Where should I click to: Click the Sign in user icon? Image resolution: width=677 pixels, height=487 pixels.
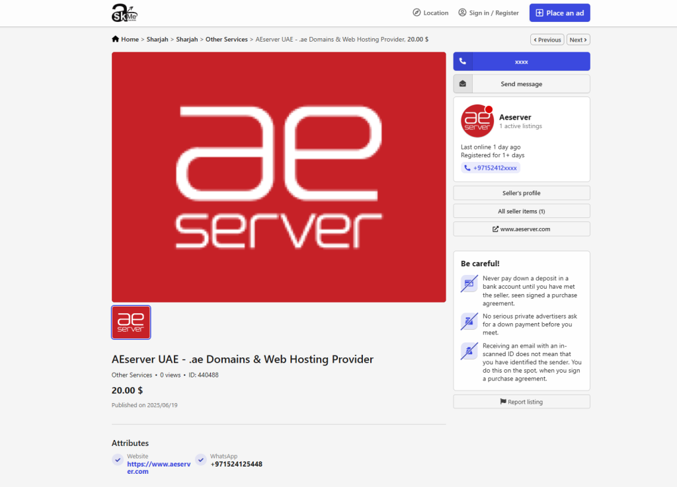(x=462, y=13)
